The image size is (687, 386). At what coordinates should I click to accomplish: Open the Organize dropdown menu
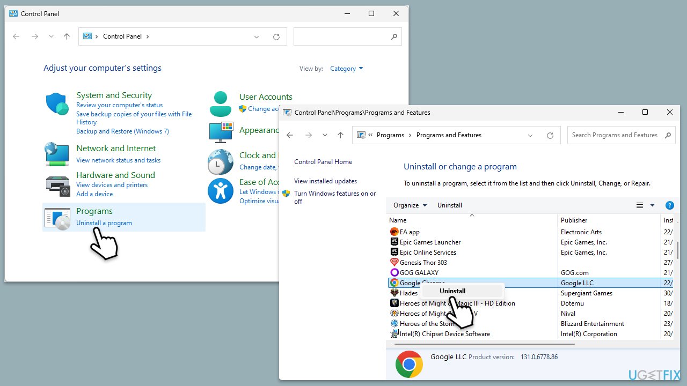[x=410, y=205]
